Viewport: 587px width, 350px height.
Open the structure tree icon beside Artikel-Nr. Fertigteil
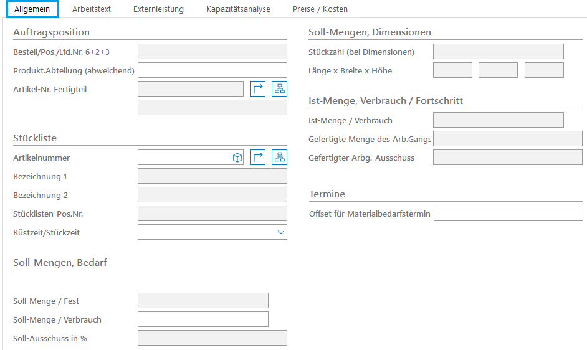pyautogui.click(x=279, y=89)
